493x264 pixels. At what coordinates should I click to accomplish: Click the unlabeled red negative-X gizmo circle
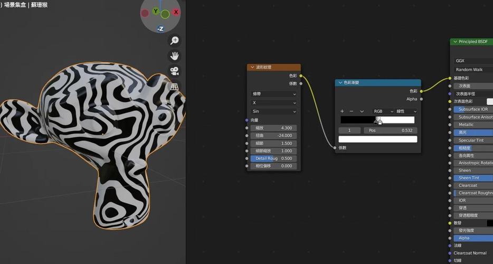145,13
